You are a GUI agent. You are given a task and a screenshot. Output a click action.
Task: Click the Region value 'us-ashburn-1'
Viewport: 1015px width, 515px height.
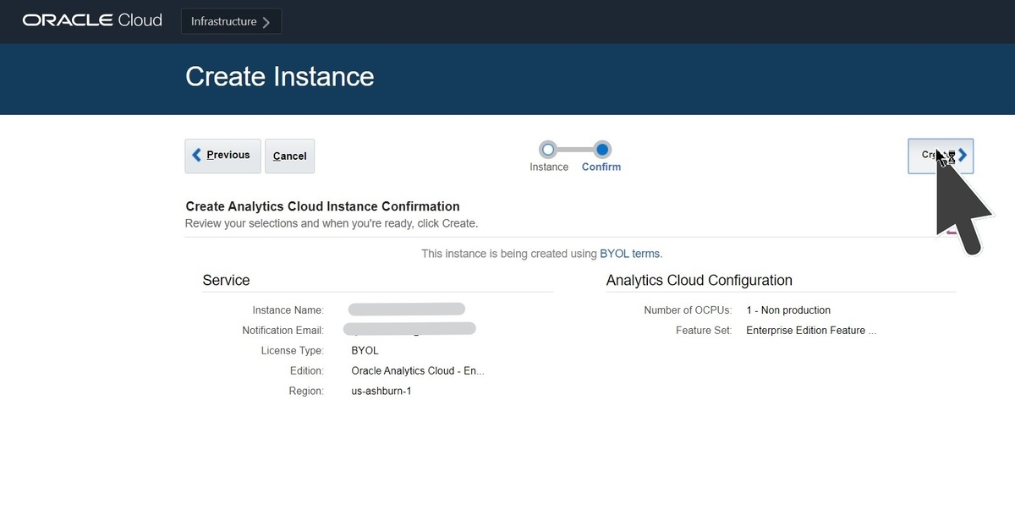tap(381, 392)
